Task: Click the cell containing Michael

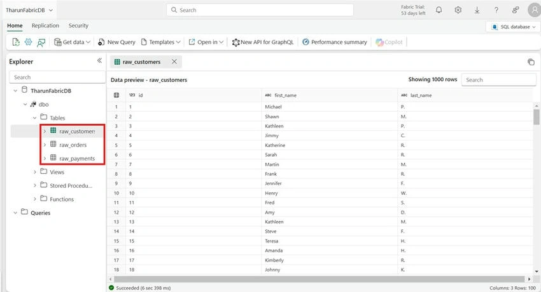Action: pyautogui.click(x=330, y=107)
